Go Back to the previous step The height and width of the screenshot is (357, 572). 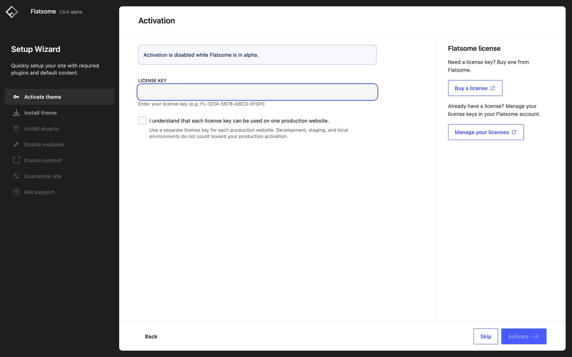click(x=151, y=336)
